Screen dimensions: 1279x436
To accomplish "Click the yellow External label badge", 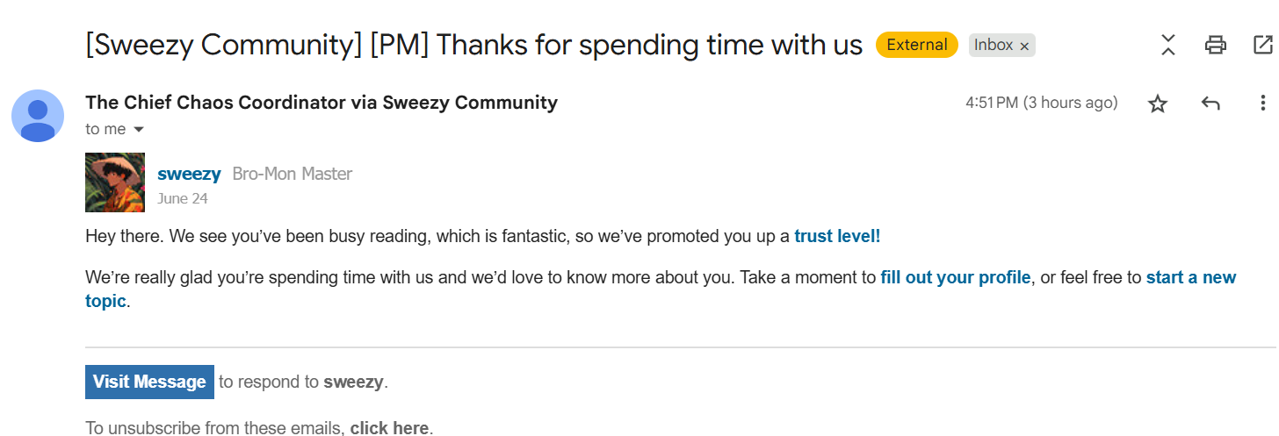I will pyautogui.click(x=917, y=45).
